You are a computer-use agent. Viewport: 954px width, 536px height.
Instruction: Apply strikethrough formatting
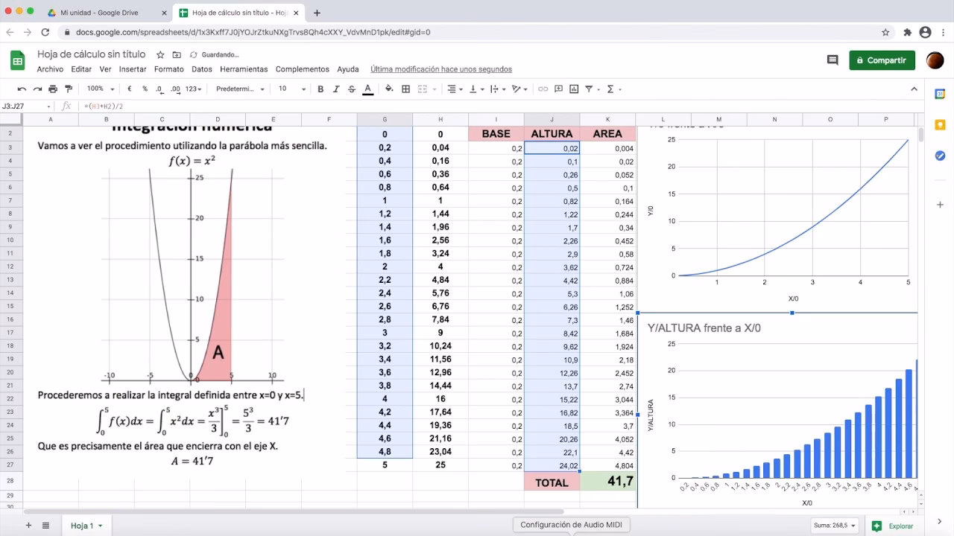coord(350,89)
